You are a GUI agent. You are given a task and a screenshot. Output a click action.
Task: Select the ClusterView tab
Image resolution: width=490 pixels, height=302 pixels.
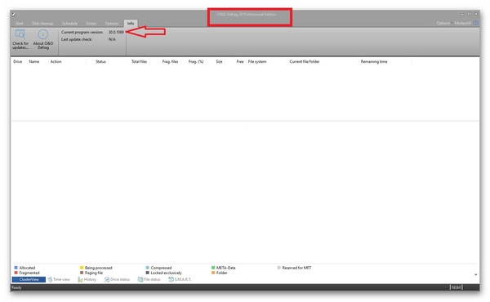29,279
